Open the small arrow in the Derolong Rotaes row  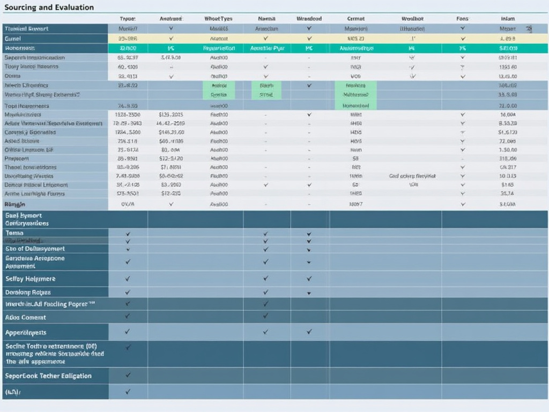pyautogui.click(x=309, y=293)
